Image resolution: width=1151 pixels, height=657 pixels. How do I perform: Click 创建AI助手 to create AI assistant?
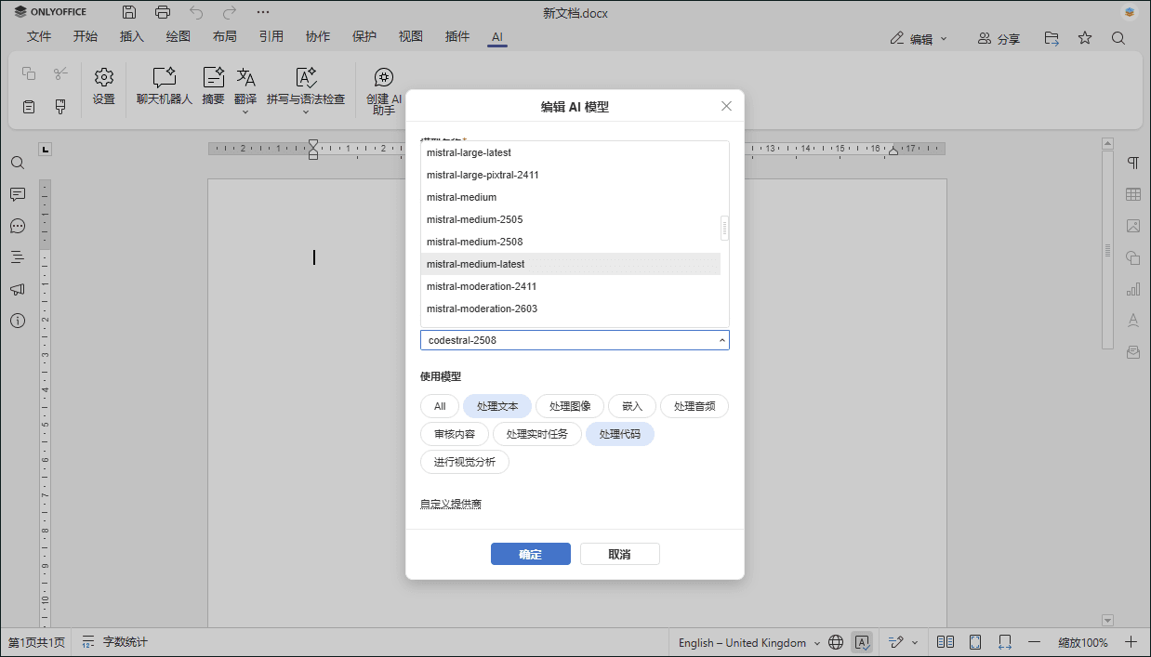coord(384,88)
